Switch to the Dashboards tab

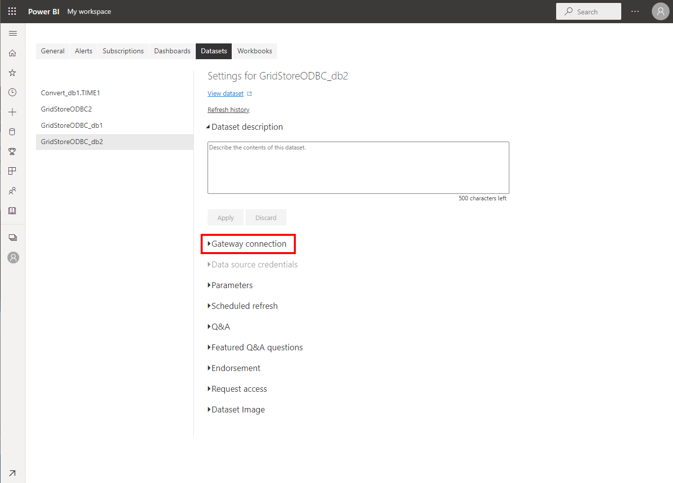click(172, 51)
